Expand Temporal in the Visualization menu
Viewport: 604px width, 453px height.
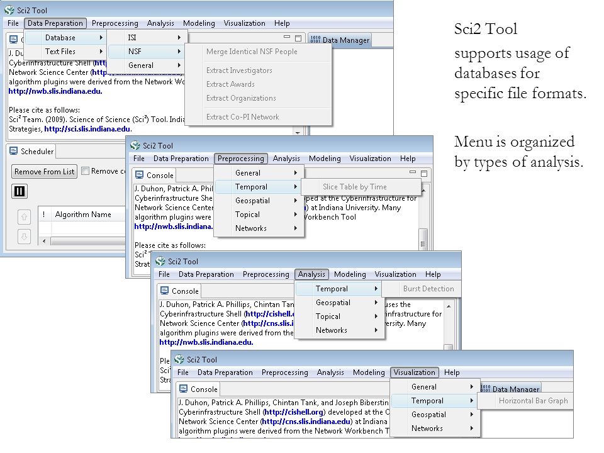click(435, 401)
